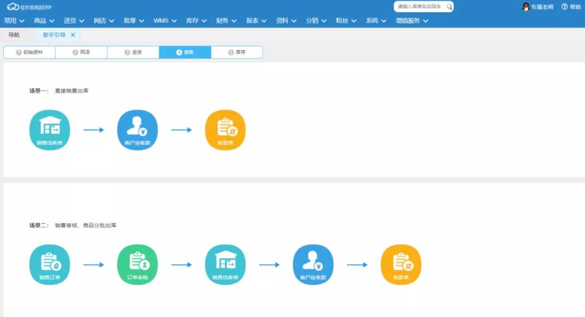
Task: Go to step 5 库存 in the guide
Action: 237,52
